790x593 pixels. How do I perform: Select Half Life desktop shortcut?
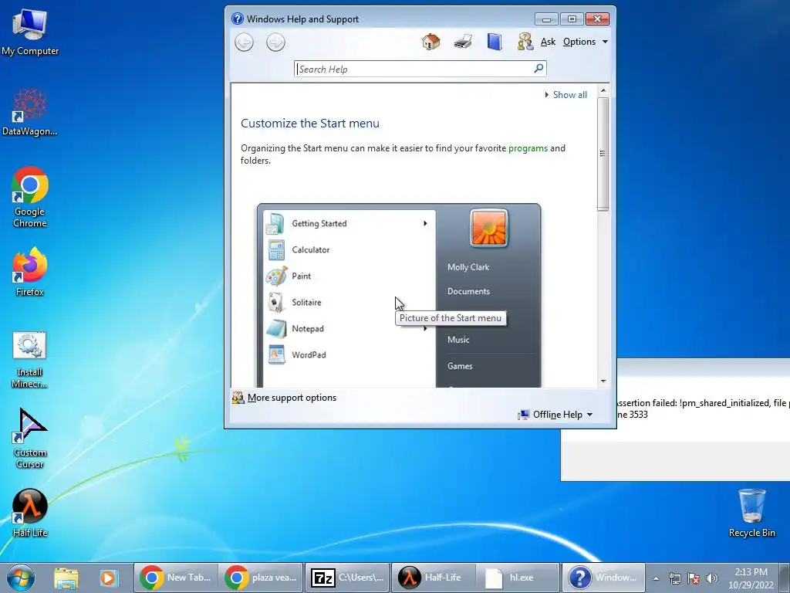pos(30,513)
